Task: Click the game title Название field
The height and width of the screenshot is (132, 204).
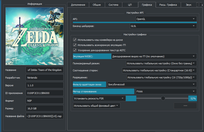Action: [45, 70]
